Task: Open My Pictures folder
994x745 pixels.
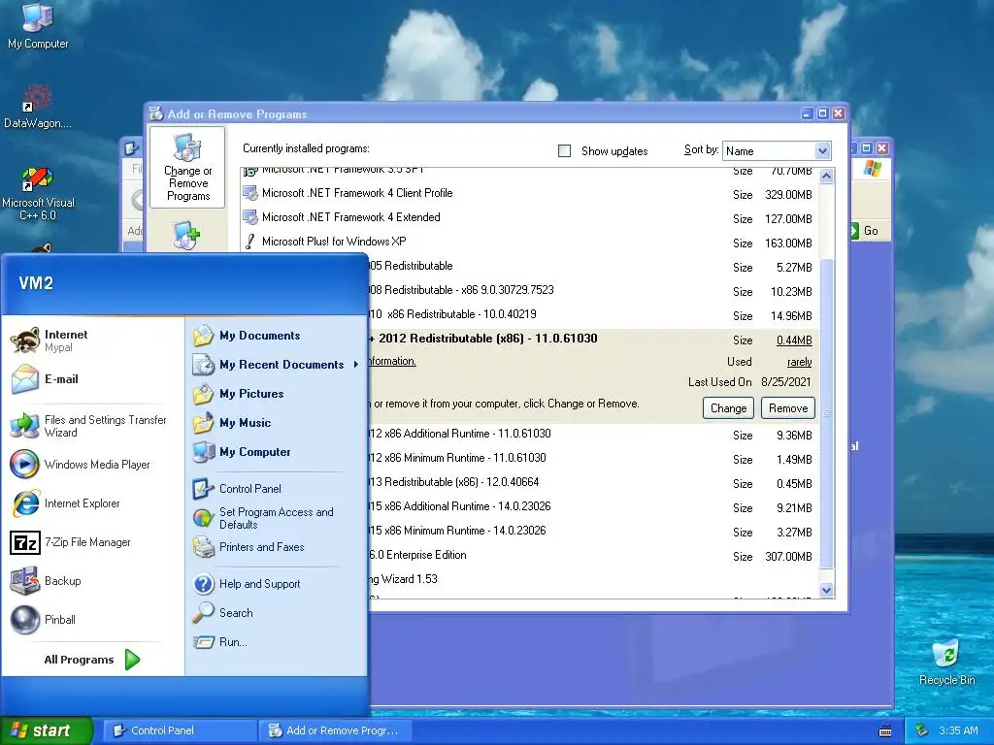Action: coord(276,394)
